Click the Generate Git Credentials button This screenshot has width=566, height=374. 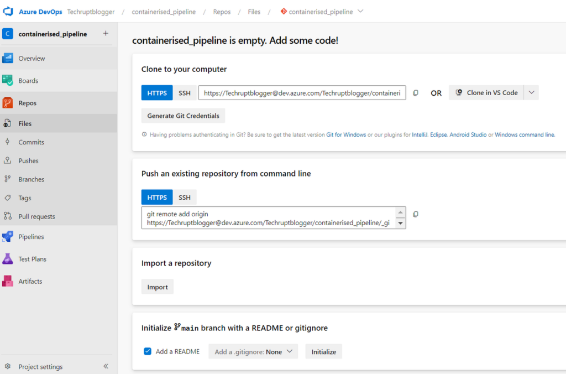[184, 116]
